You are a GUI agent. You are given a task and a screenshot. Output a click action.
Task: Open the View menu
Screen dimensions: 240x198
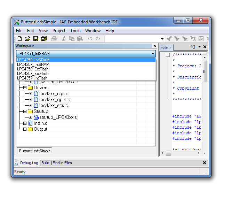tap(43, 31)
